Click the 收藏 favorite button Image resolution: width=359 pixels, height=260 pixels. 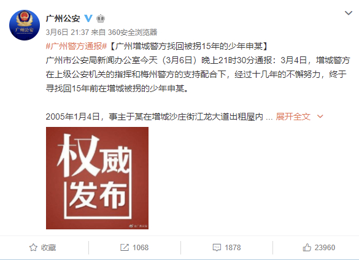click(x=42, y=248)
